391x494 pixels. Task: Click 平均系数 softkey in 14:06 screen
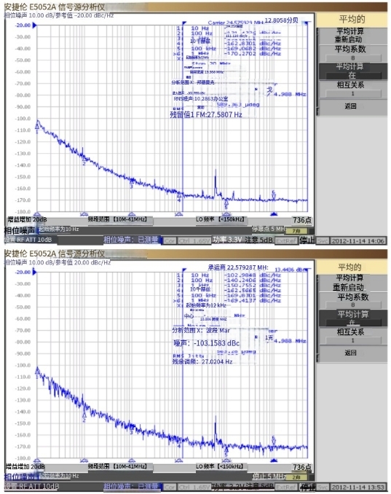352,54
